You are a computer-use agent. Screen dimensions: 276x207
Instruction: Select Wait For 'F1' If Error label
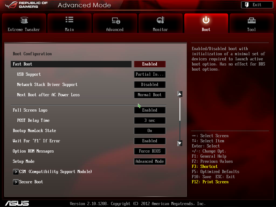36,141
